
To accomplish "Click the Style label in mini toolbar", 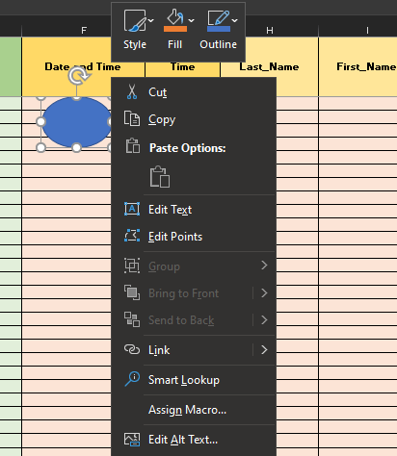I will tap(135, 44).
